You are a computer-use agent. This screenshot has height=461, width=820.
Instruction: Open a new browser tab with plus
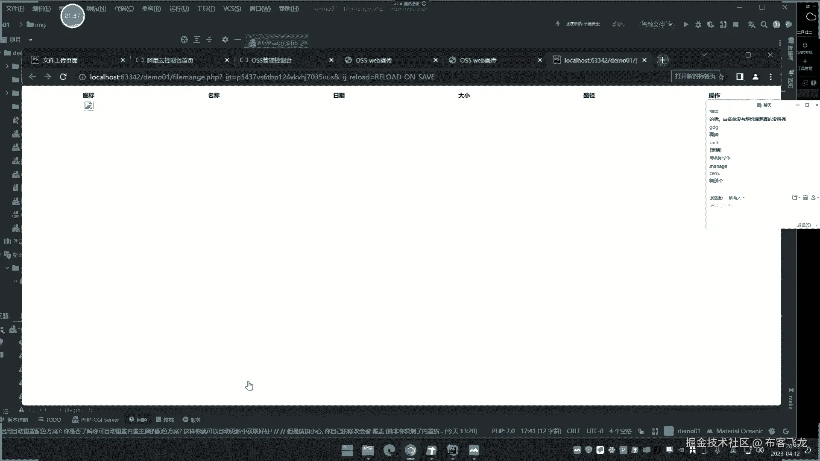click(662, 60)
